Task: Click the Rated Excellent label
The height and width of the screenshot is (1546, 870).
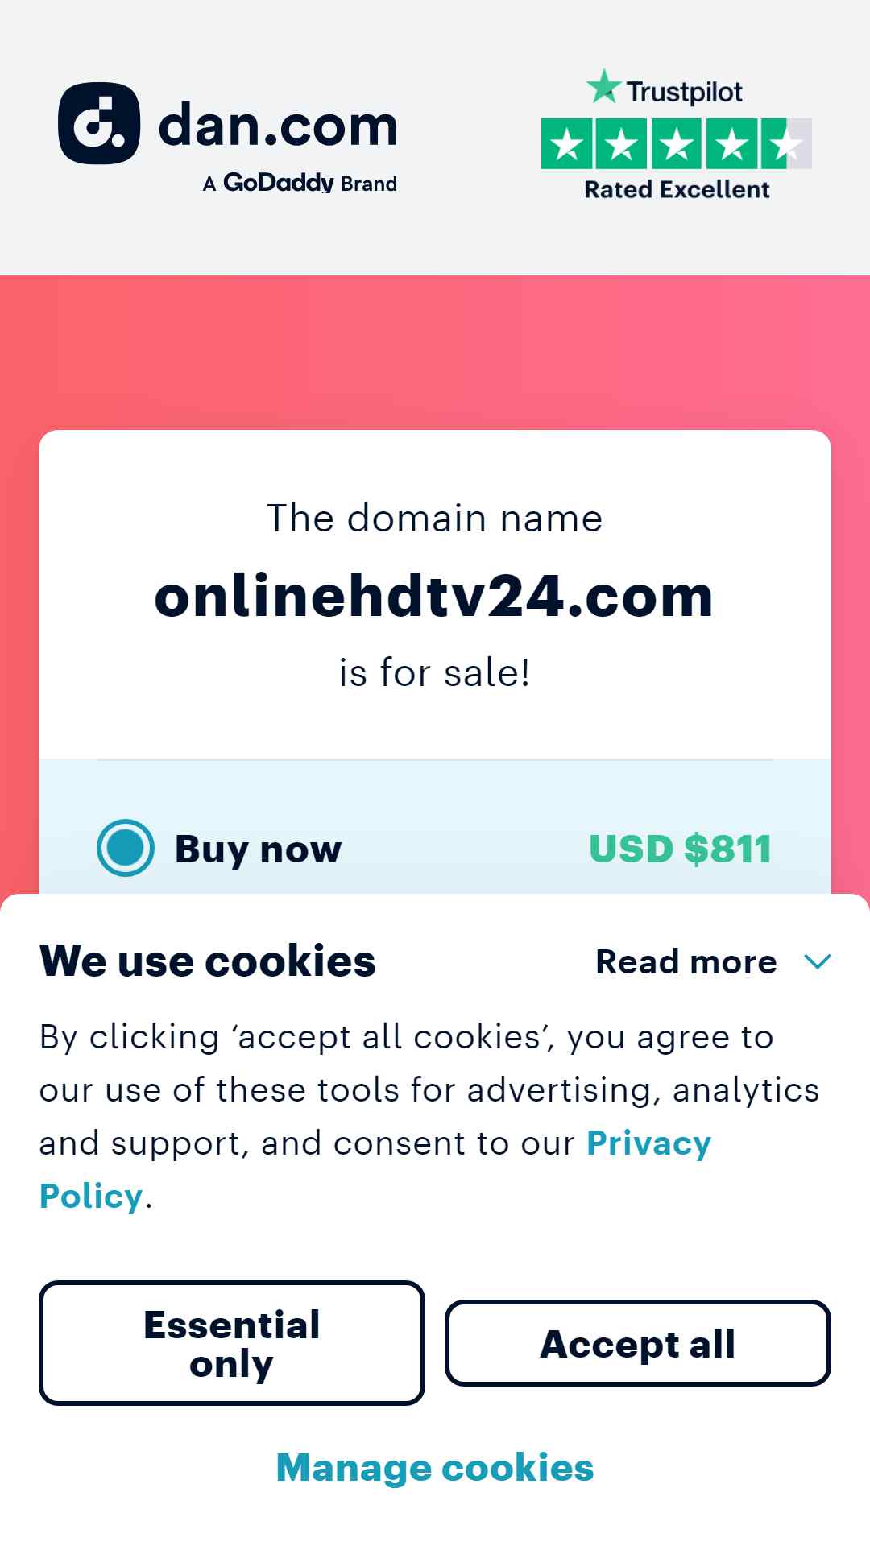Action: click(677, 190)
